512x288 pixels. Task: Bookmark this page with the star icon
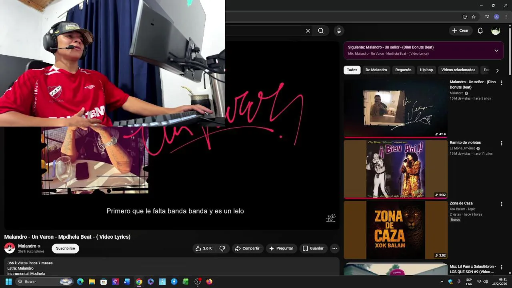point(474,17)
